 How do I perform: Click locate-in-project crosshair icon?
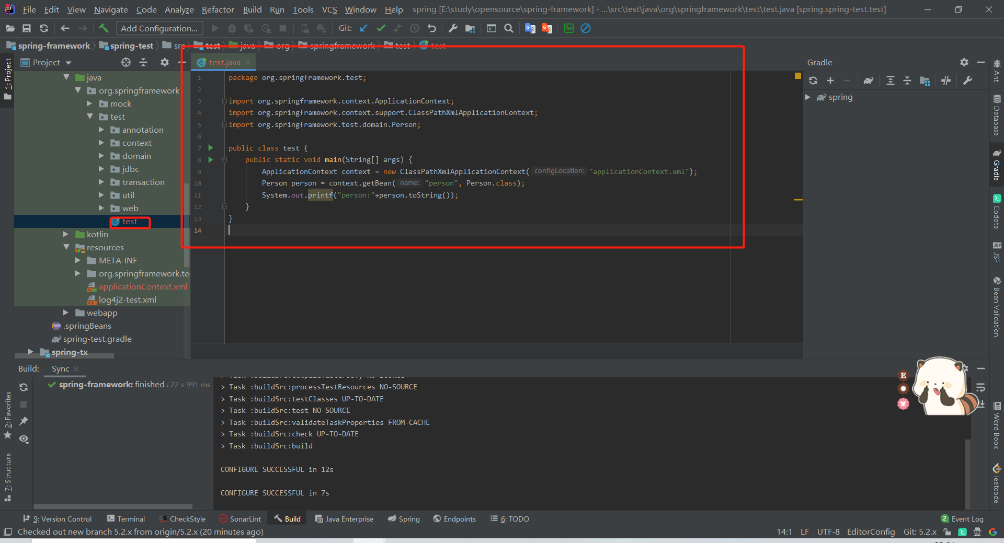click(x=126, y=62)
